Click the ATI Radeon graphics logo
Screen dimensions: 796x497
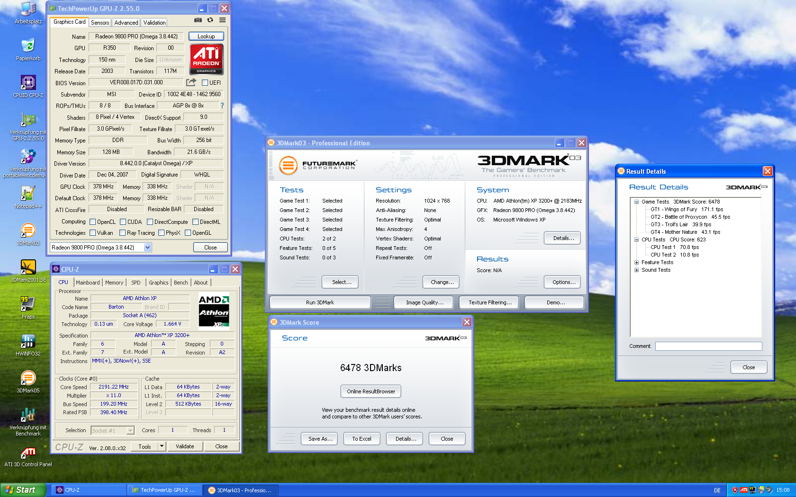click(206, 59)
